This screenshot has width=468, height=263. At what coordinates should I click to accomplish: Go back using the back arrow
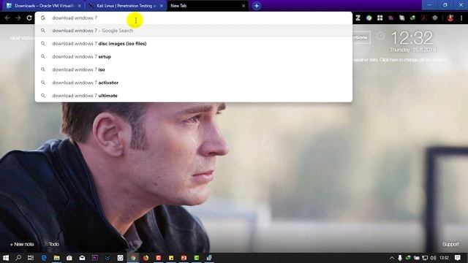pos(7,18)
